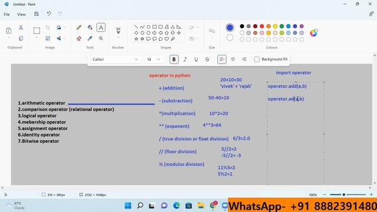The image size is (377, 212).
Task: Click the Cut scissors icon
Action: [21, 28]
